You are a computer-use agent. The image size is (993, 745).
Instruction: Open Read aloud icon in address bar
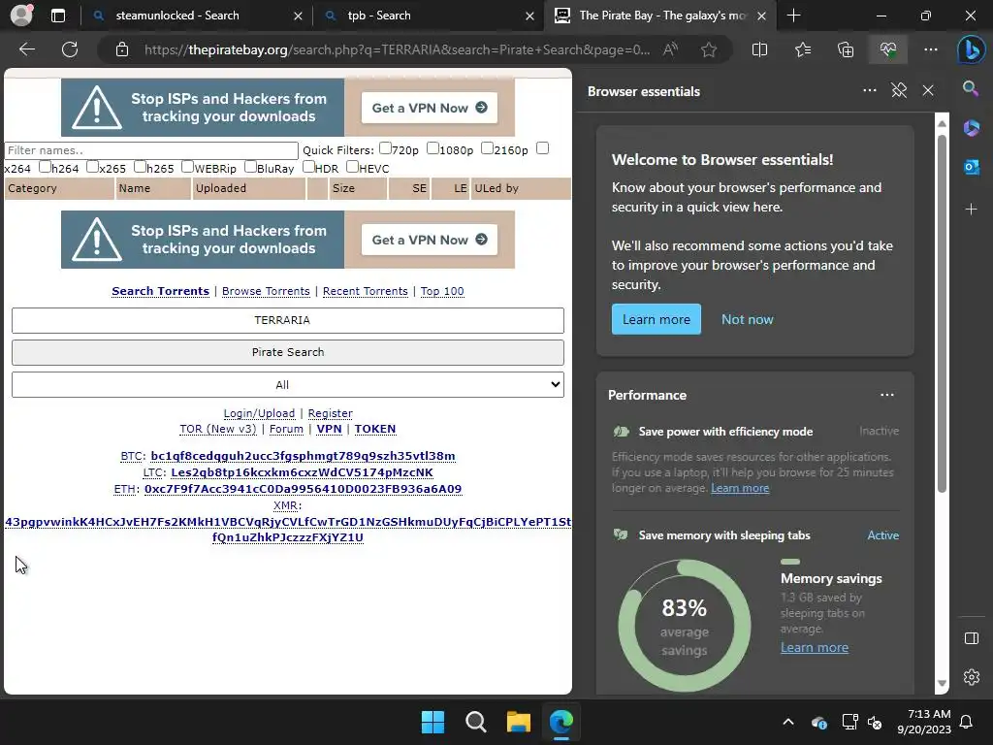pyautogui.click(x=670, y=49)
